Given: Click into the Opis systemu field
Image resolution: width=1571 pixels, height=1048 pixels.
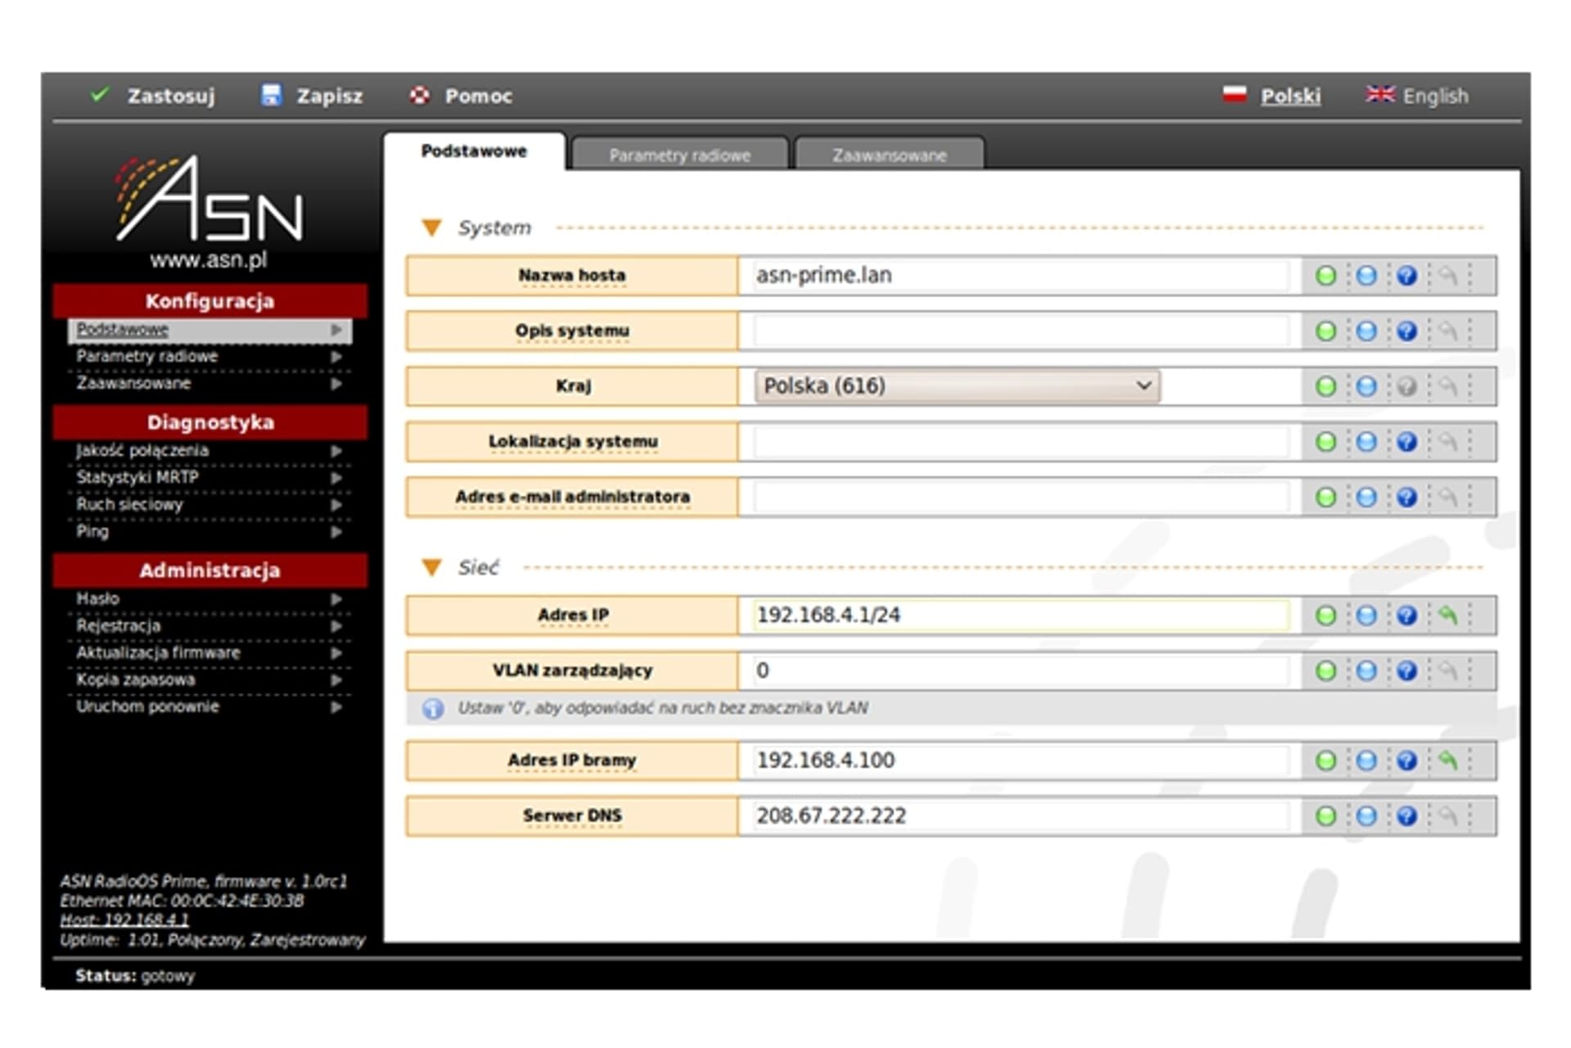Looking at the screenshot, I should tap(1020, 331).
